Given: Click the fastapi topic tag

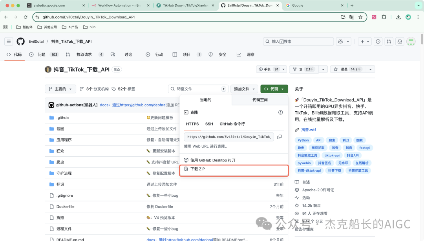Looking at the screenshot, I should pyautogui.click(x=365, y=148).
